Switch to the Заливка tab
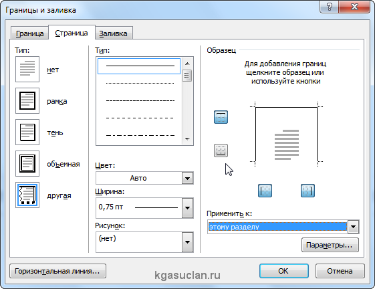375x289 pixels. [x=113, y=33]
